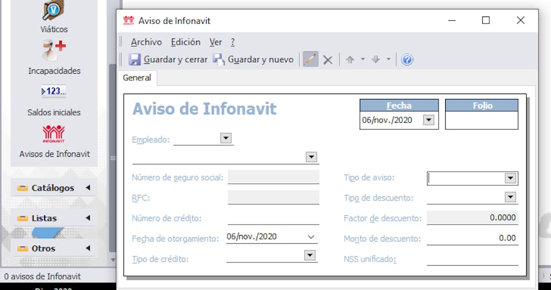Click the Folio input box
The width and height of the screenshot is (551, 290).
pyautogui.click(x=482, y=120)
